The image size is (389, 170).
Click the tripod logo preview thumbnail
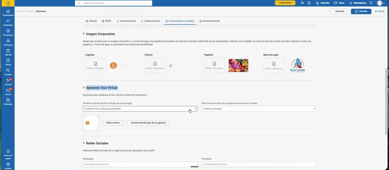click(x=91, y=123)
